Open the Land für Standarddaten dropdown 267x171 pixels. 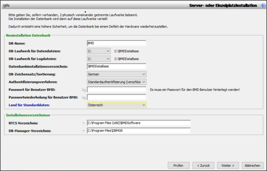[x=117, y=105]
